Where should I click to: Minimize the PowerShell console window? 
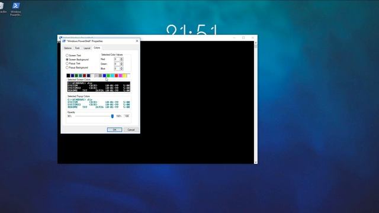tap(235, 38)
